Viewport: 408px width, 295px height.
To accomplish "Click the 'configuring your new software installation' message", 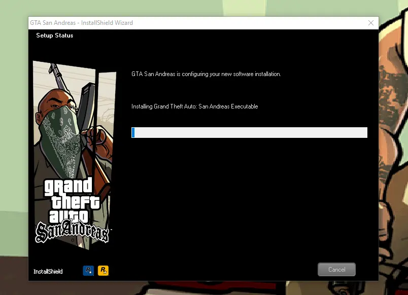I will pyautogui.click(x=206, y=74).
